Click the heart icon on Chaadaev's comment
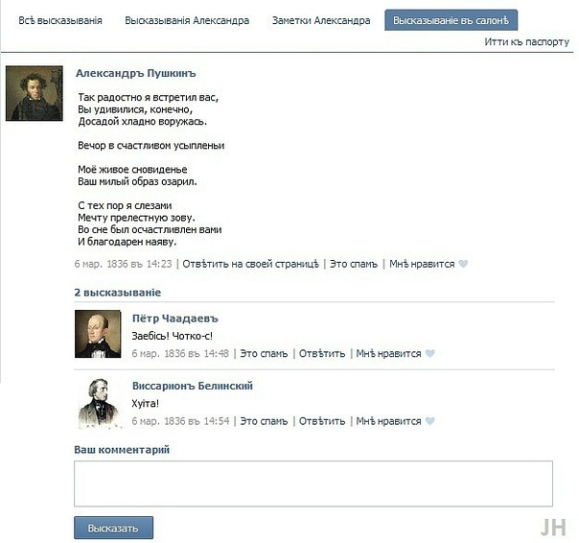The image size is (579, 543). click(429, 353)
